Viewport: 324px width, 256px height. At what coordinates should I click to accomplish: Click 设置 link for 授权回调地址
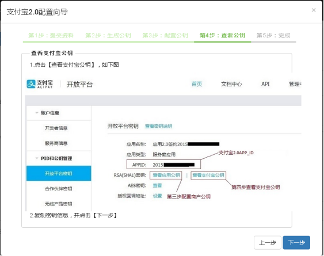tap(157, 196)
